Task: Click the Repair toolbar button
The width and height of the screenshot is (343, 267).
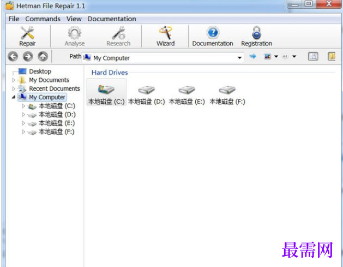Action: point(27,36)
